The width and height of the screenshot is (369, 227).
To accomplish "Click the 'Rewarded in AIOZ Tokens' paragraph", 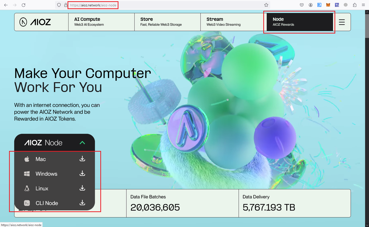I will [57, 112].
